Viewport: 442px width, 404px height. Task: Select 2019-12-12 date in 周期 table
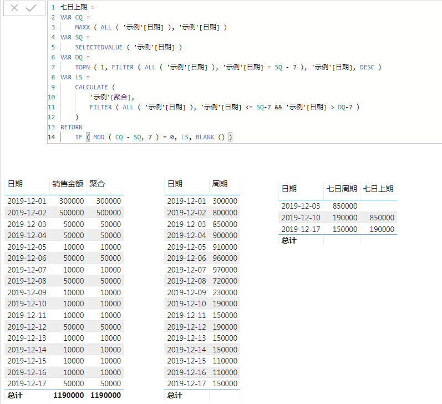(x=186, y=327)
